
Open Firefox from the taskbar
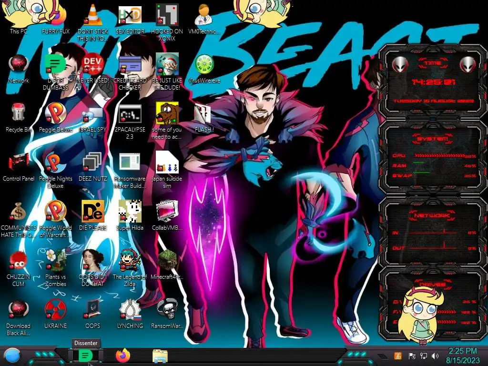(x=123, y=356)
